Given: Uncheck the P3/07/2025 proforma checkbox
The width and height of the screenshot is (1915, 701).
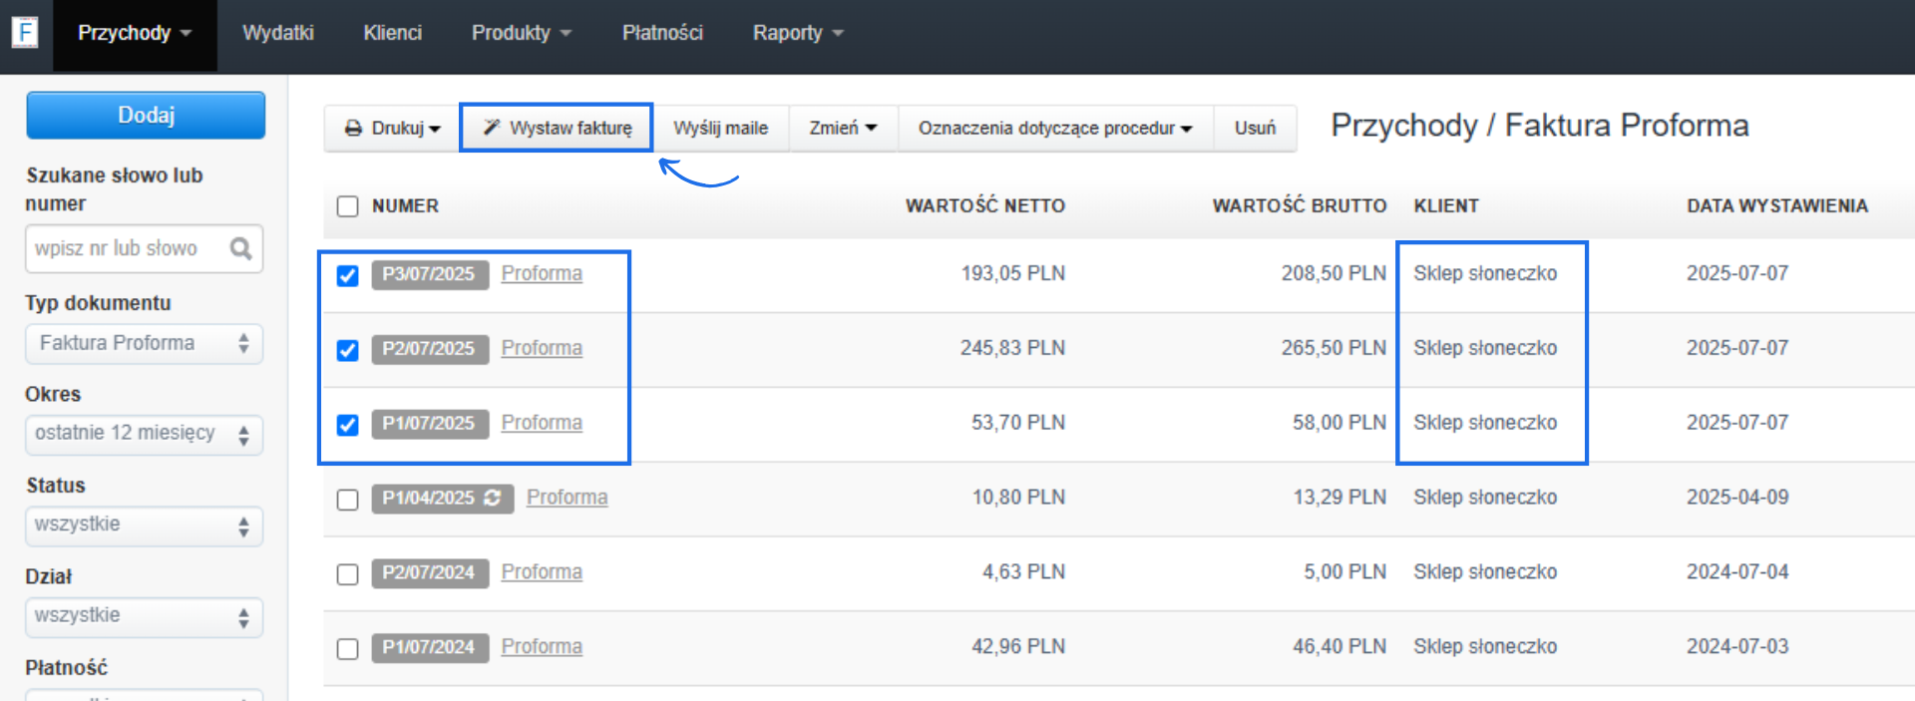Looking at the screenshot, I should pyautogui.click(x=347, y=275).
